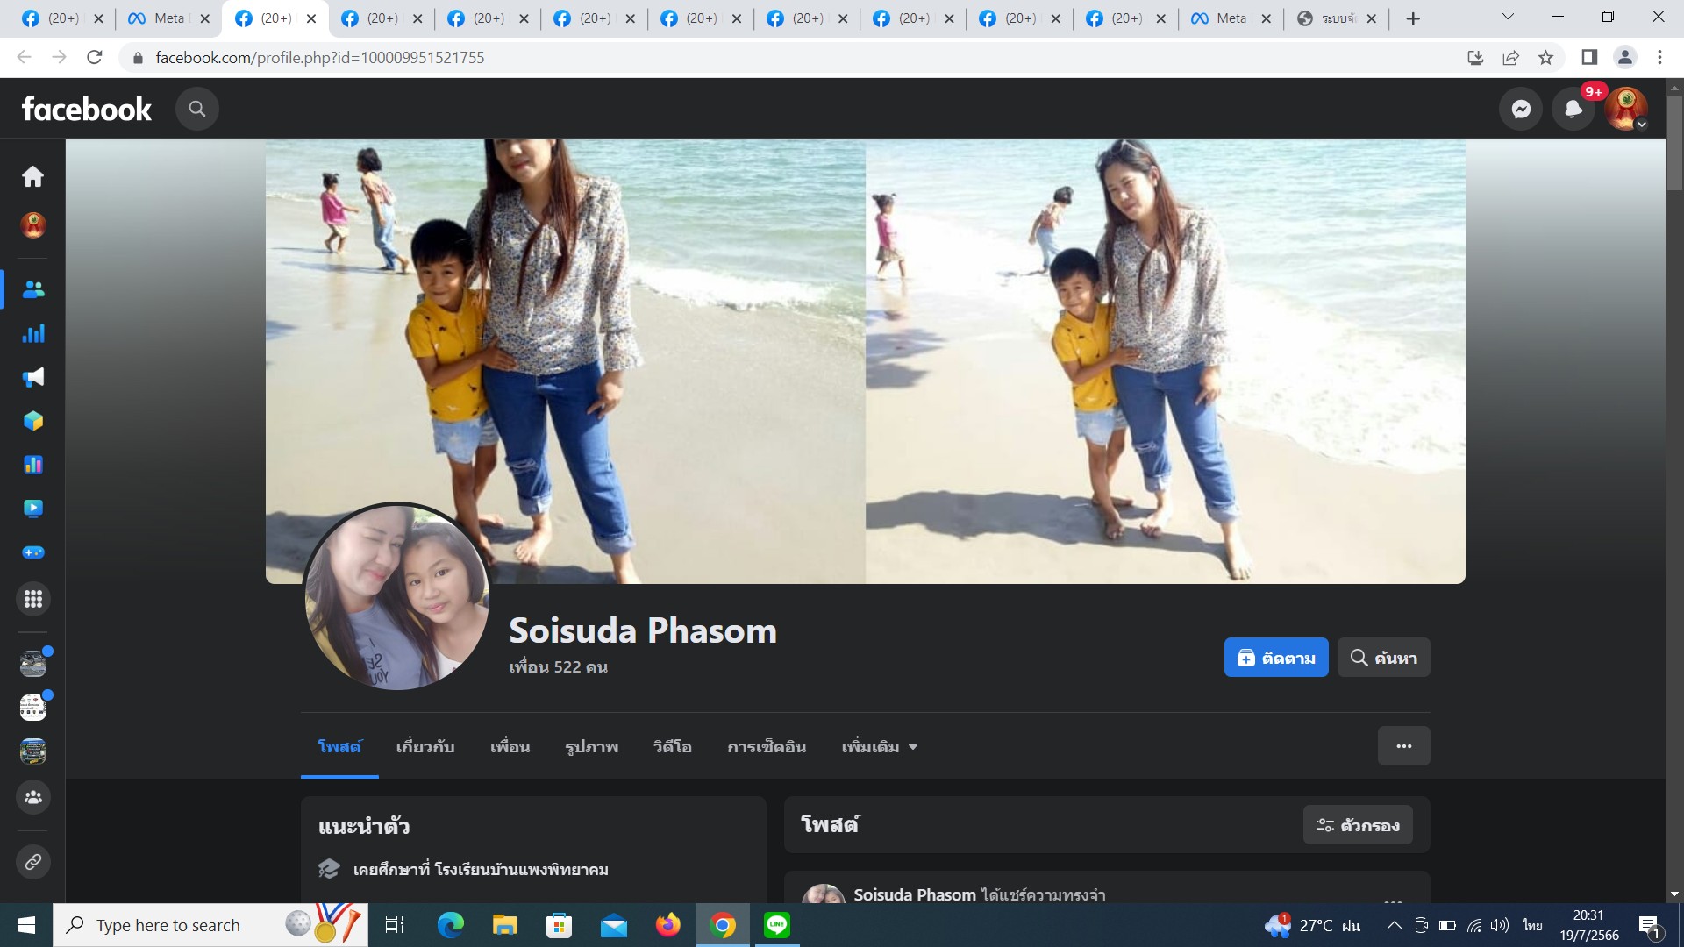1684x947 pixels.
Task: Expand the เพิ่มเติม dropdown tab
Action: pyautogui.click(x=879, y=747)
